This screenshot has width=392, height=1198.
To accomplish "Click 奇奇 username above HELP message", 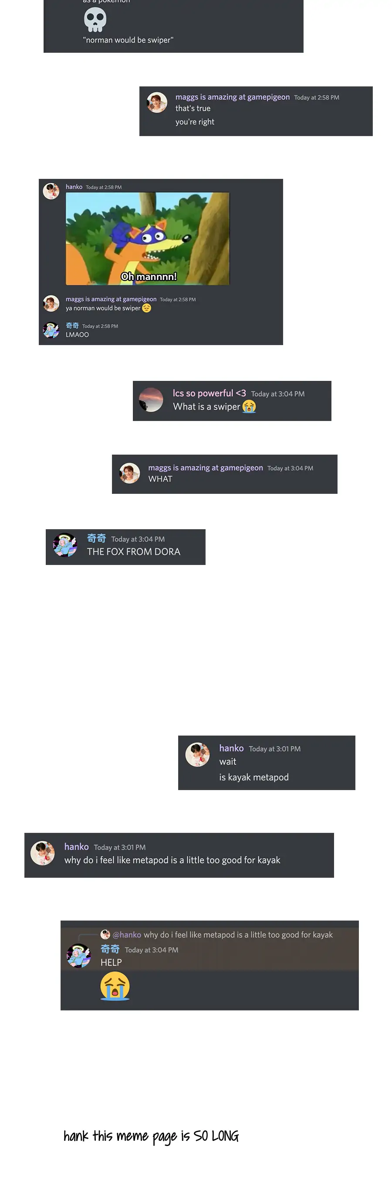I will pyautogui.click(x=110, y=949).
